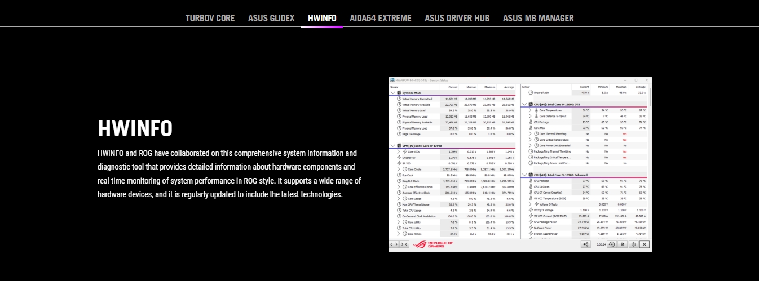The height and width of the screenshot is (281, 759).
Task: Expand the Core Distance to TjMAX row
Action: point(530,116)
